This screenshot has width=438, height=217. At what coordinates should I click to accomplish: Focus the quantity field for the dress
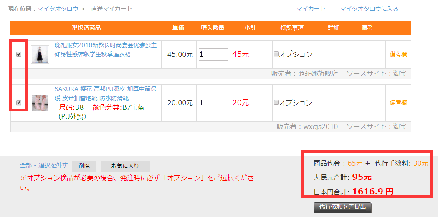pos(213,54)
